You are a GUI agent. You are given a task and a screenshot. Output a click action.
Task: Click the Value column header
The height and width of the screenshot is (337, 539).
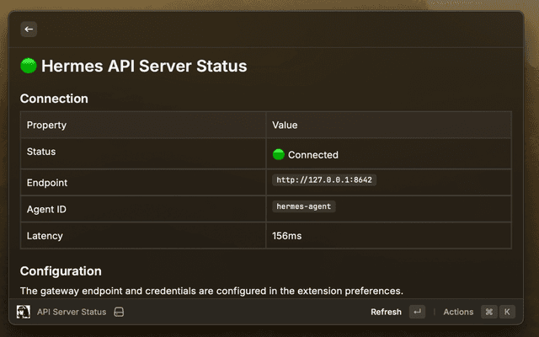click(x=285, y=126)
